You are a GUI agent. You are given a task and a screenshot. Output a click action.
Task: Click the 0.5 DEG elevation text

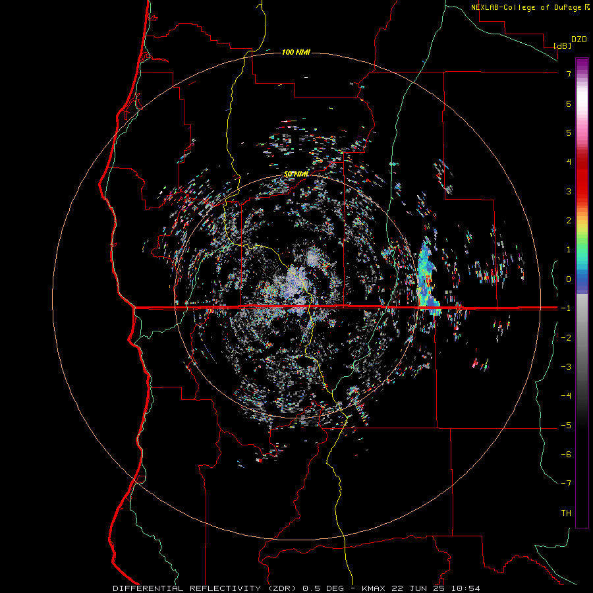pyautogui.click(x=324, y=588)
